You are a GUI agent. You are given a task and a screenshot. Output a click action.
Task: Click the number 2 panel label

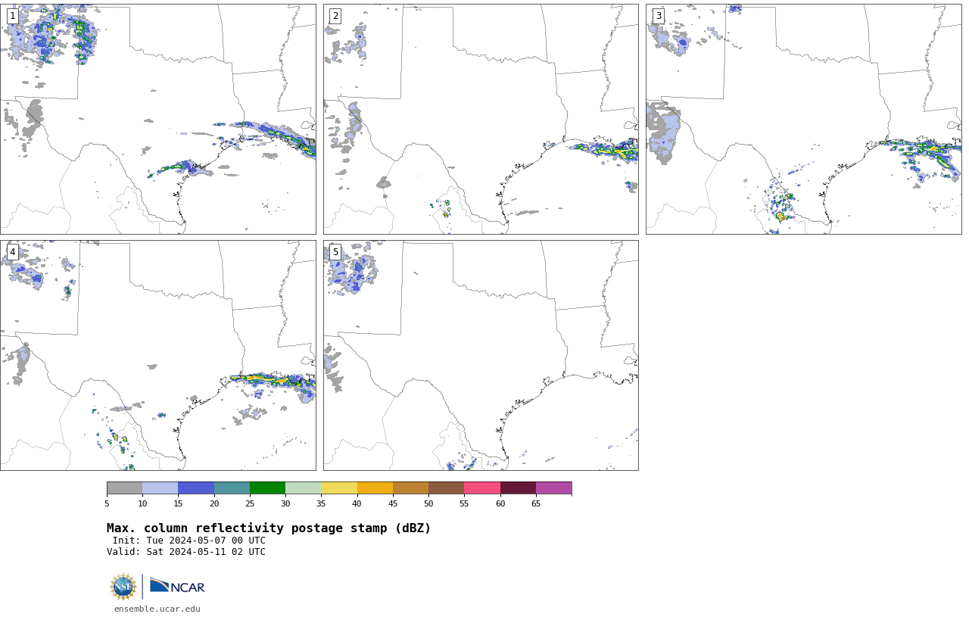[335, 16]
